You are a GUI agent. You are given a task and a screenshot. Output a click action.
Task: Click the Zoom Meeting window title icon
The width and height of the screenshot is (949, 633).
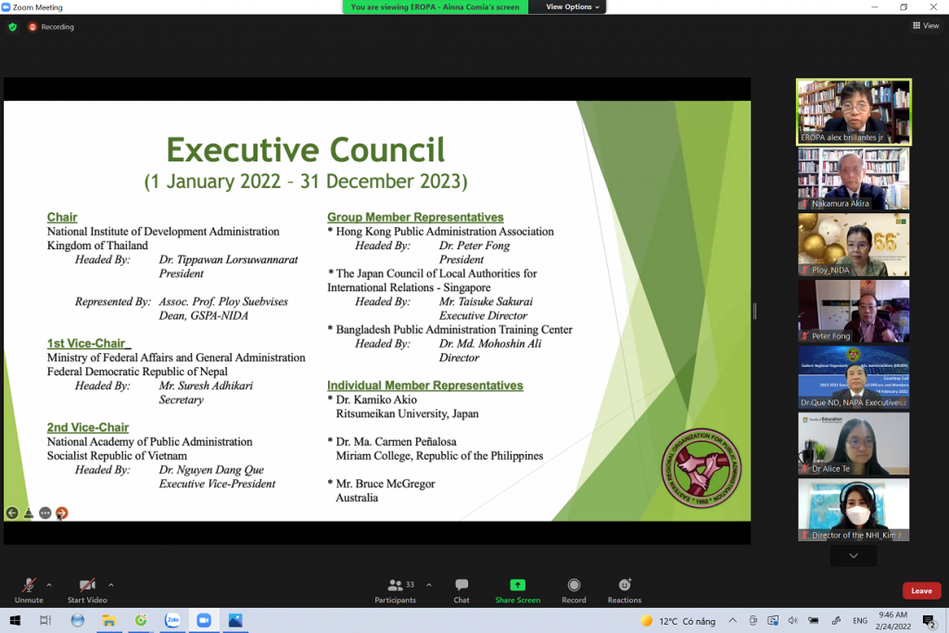(x=6, y=7)
